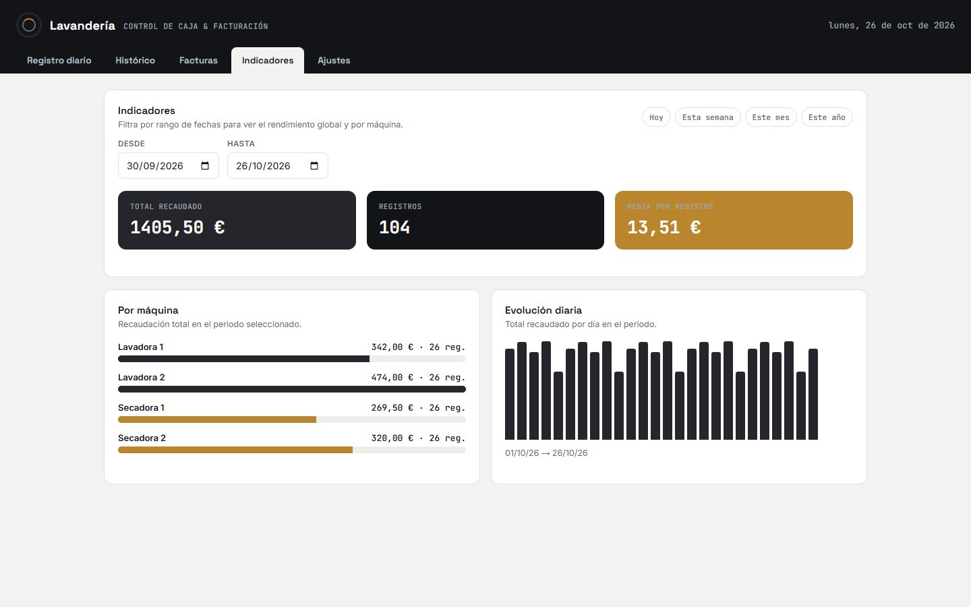The image size is (971, 607).
Task: Open the calendar picker in Desde field
Action: tap(205, 166)
